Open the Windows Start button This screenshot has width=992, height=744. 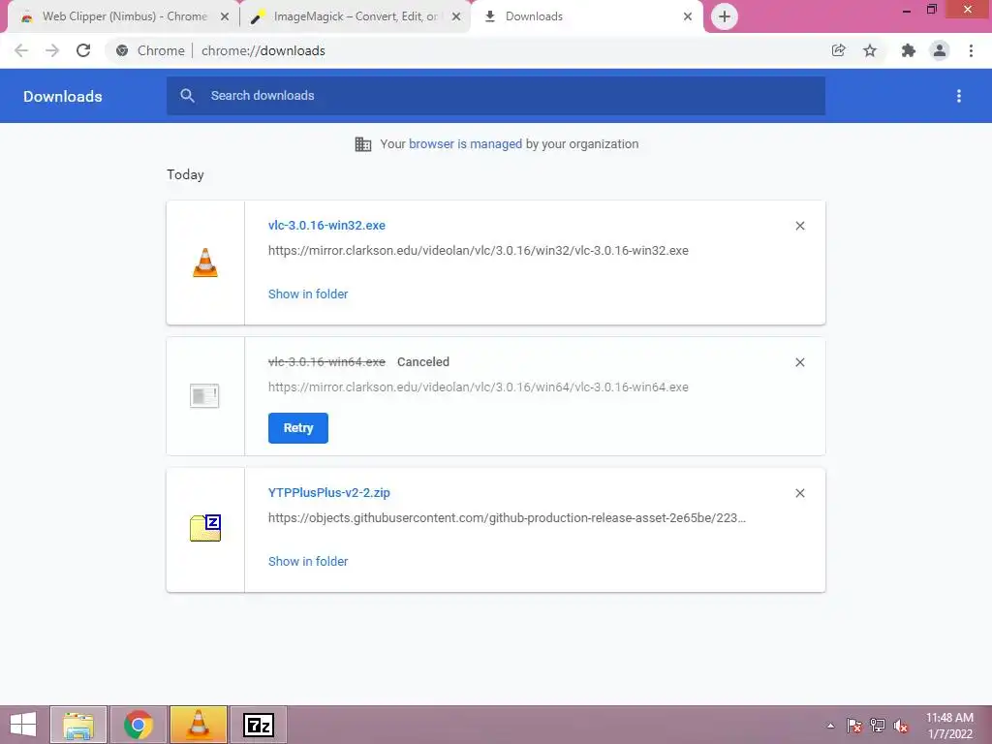point(23,725)
